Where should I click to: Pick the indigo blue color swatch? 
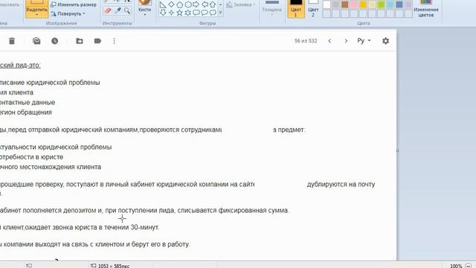pos(399,4)
